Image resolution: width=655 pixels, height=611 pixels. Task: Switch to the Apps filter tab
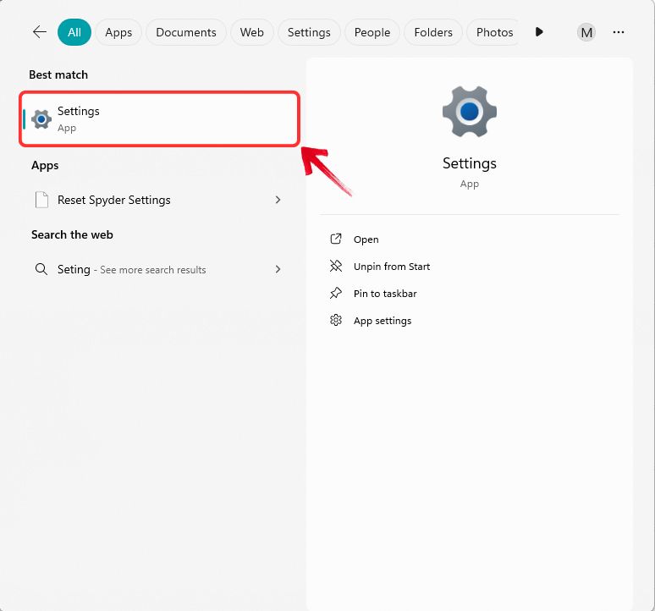[118, 32]
